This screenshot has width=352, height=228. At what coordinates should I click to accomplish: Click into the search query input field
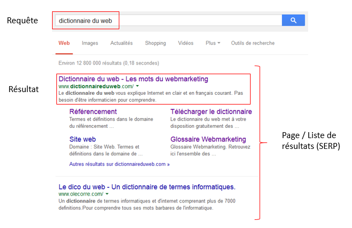pos(169,21)
